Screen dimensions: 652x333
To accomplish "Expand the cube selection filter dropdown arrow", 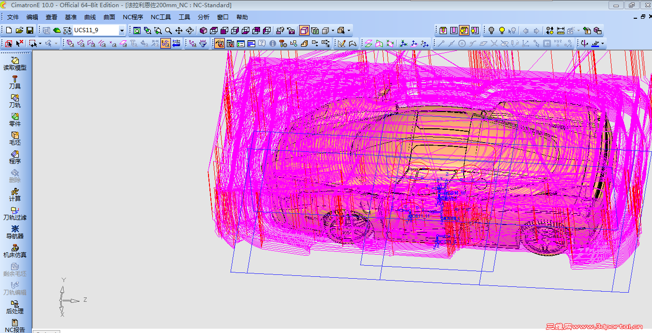I will click(349, 30).
